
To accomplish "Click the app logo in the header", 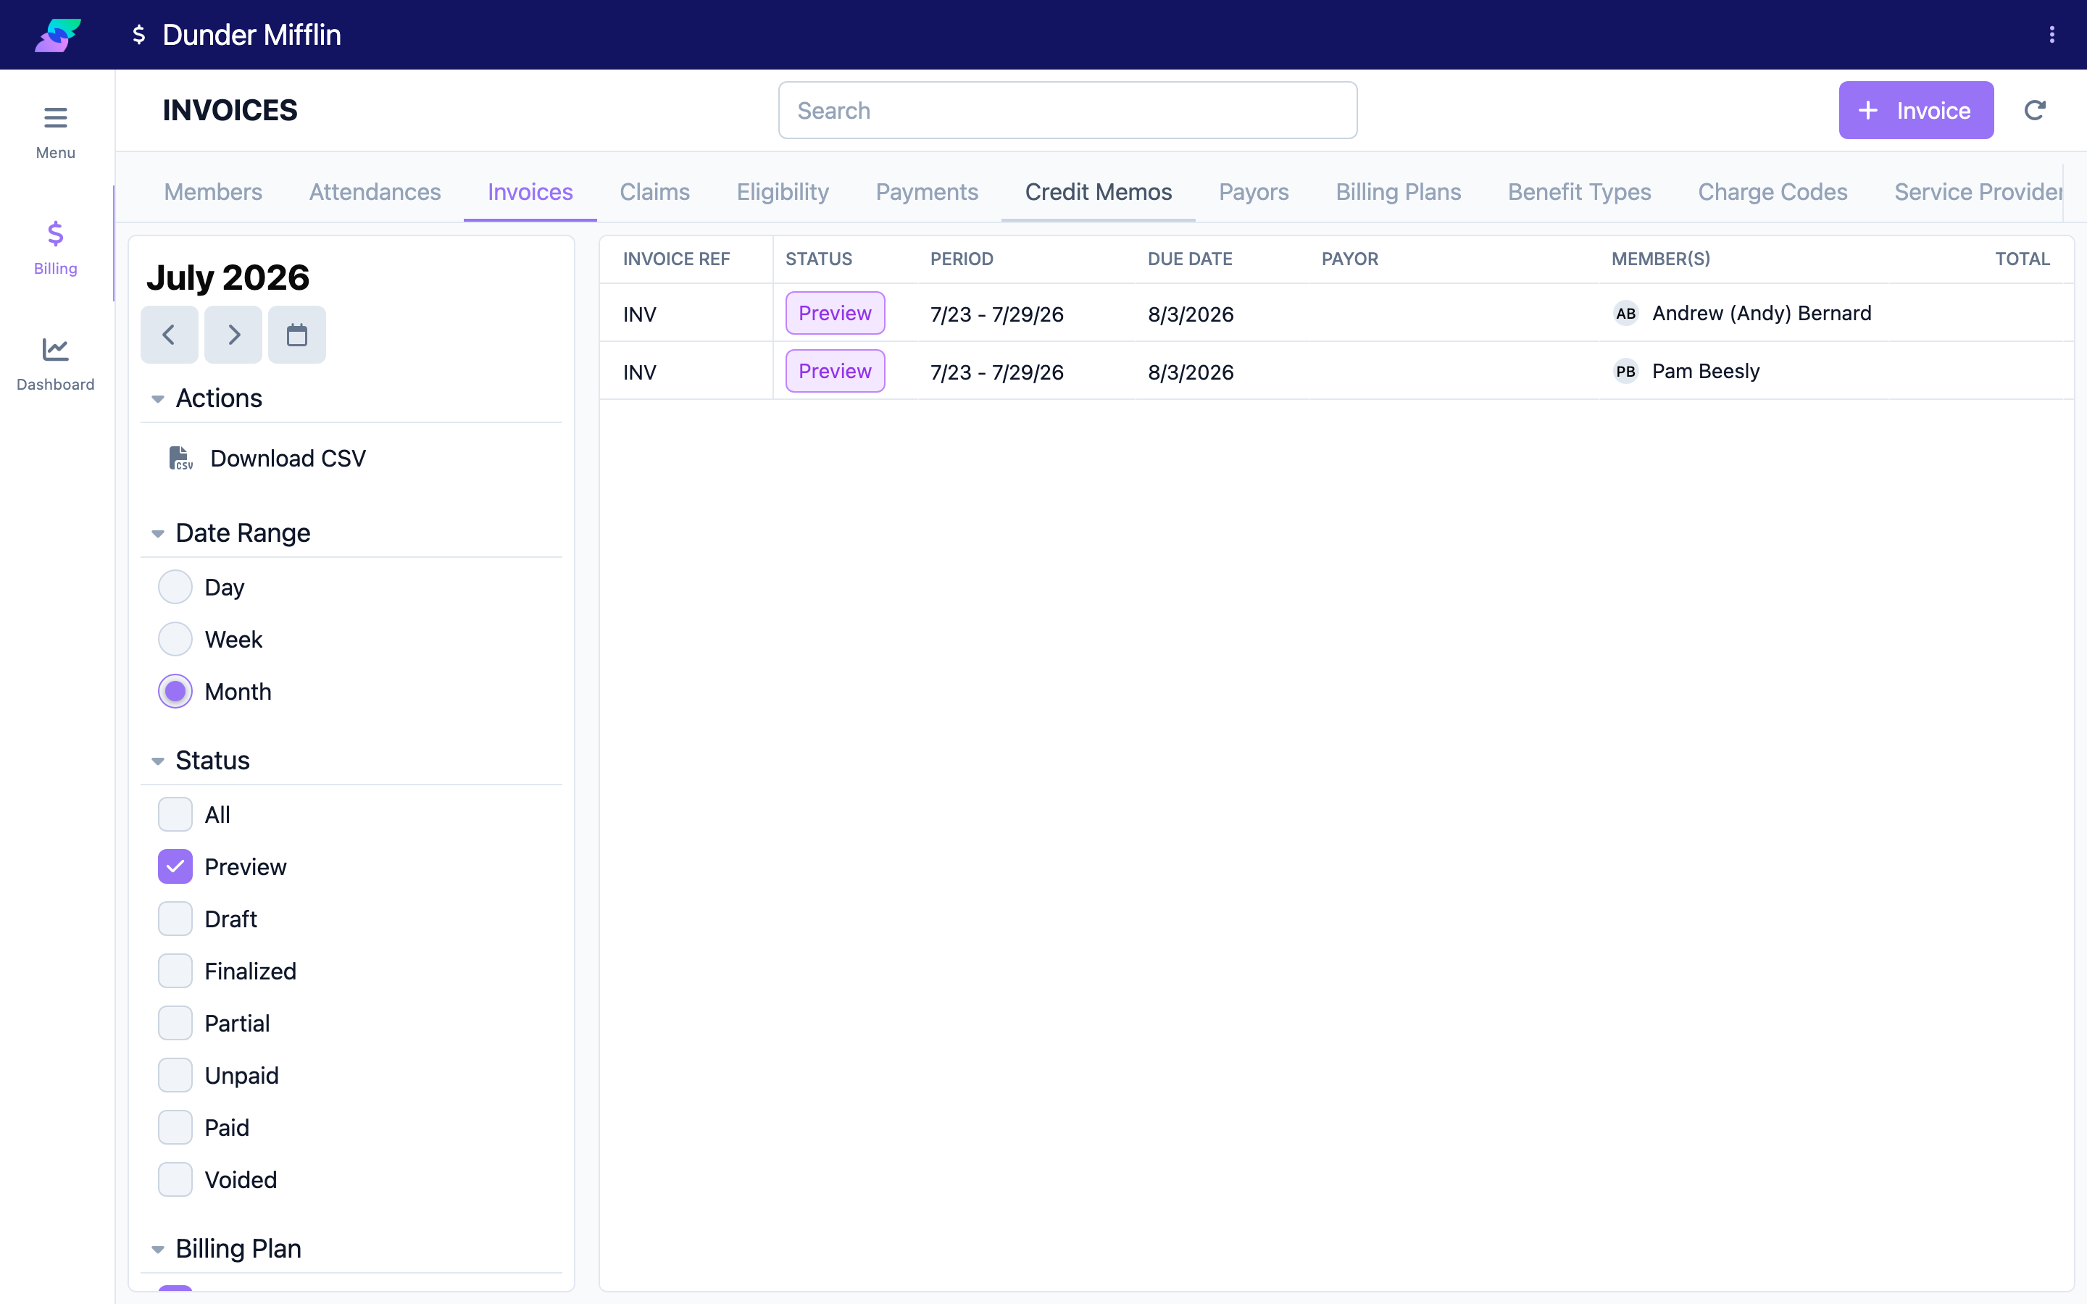I will [58, 35].
